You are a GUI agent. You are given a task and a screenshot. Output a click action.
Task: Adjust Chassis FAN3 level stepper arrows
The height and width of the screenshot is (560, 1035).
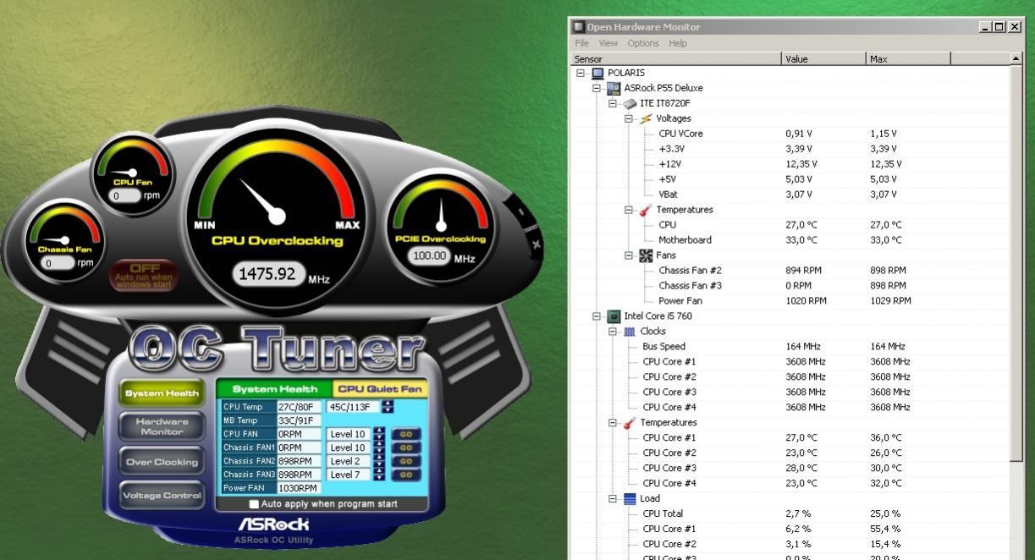pyautogui.click(x=378, y=475)
